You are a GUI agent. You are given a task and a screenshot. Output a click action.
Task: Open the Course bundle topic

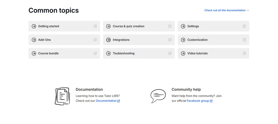tap(64, 53)
